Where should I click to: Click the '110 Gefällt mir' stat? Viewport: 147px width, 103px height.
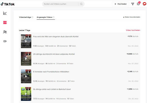tap(50, 81)
